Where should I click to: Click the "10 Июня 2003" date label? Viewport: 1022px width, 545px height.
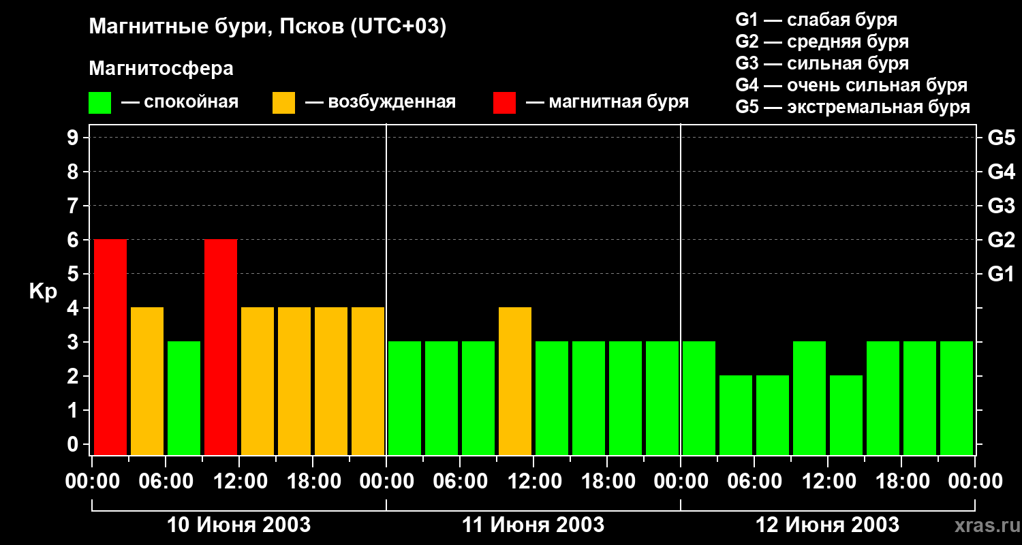coord(239,525)
